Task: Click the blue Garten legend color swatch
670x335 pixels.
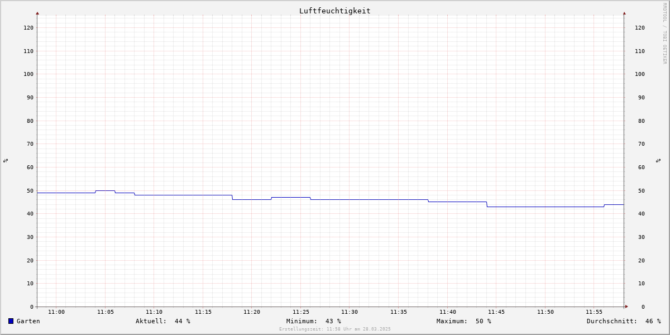Action: click(11, 321)
